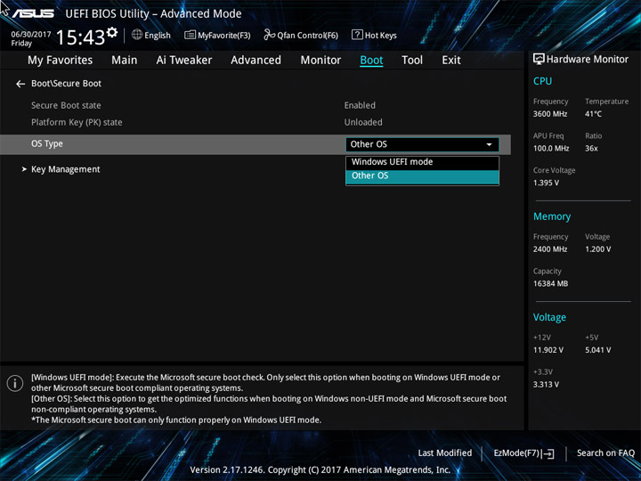Click the MyFavorite list icon
Screen dimensions: 641x481
[190, 35]
